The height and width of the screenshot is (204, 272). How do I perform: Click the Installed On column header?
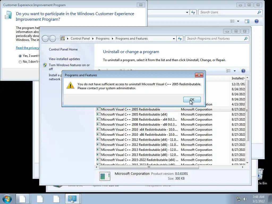coord(238,78)
